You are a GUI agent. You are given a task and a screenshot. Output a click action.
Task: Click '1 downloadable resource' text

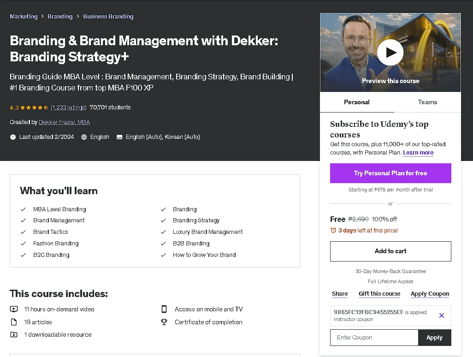(58, 334)
